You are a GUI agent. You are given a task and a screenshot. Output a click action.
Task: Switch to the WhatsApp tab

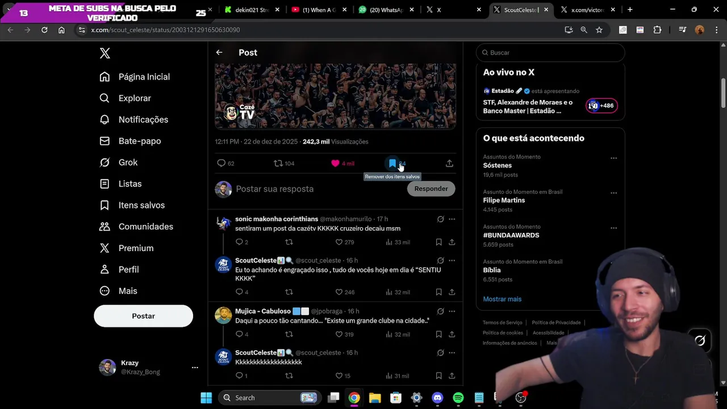(x=385, y=10)
